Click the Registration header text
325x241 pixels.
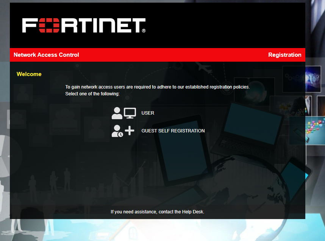284,55
